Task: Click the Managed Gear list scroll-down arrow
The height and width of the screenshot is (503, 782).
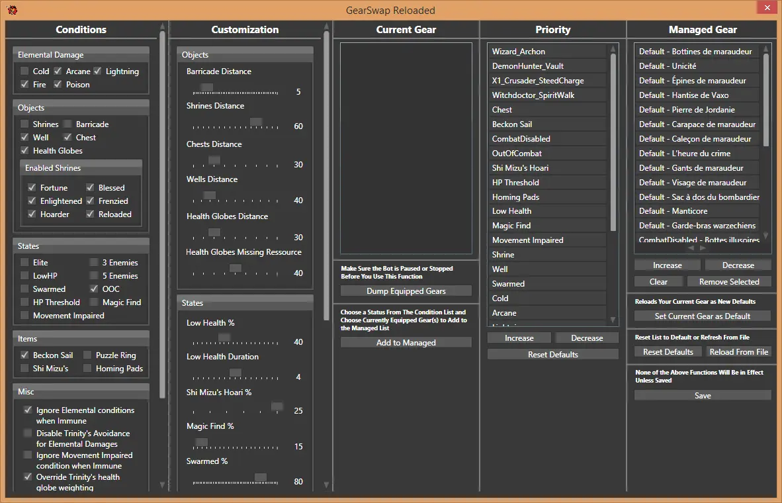Action: tap(766, 236)
